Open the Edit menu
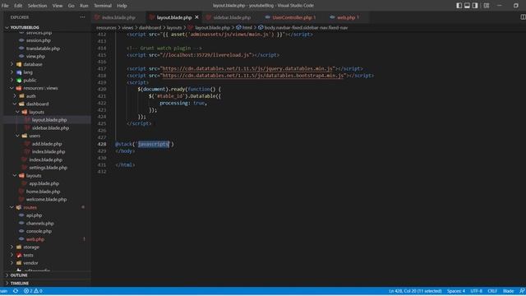This screenshot has height=296, width=526. pos(18,6)
